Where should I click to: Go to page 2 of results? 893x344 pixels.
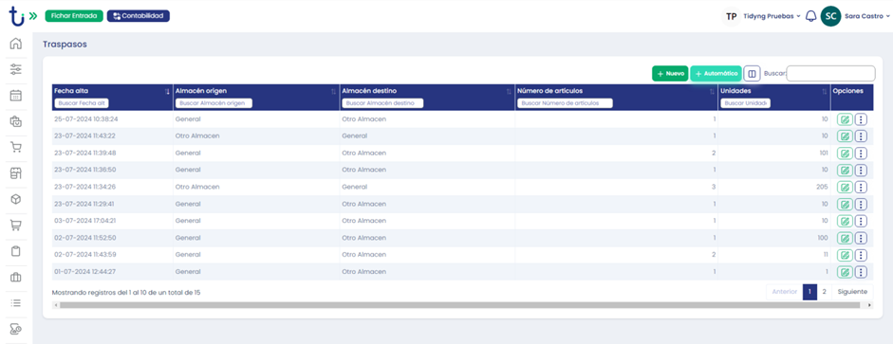[824, 292]
